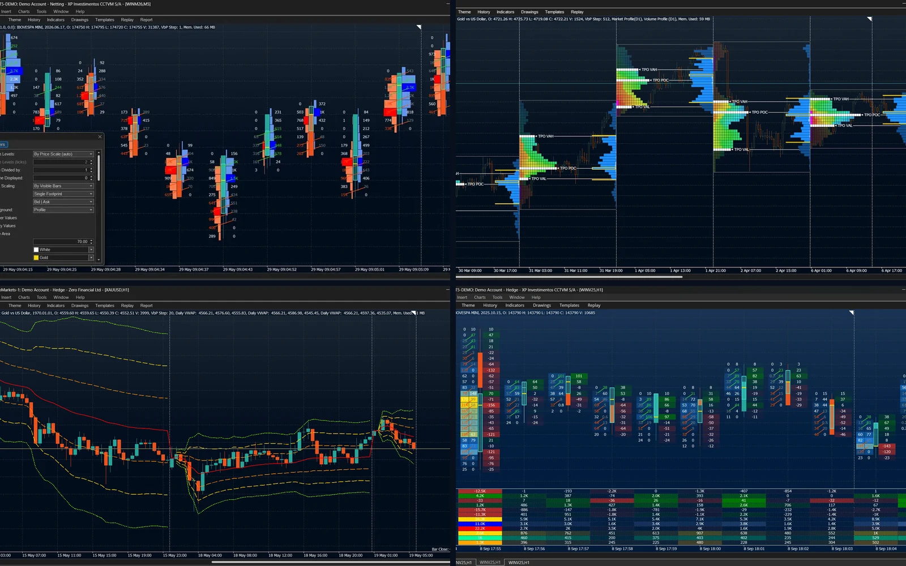
Task: Click chart shift triangle in WINM26,M5 window
Action: point(419,27)
